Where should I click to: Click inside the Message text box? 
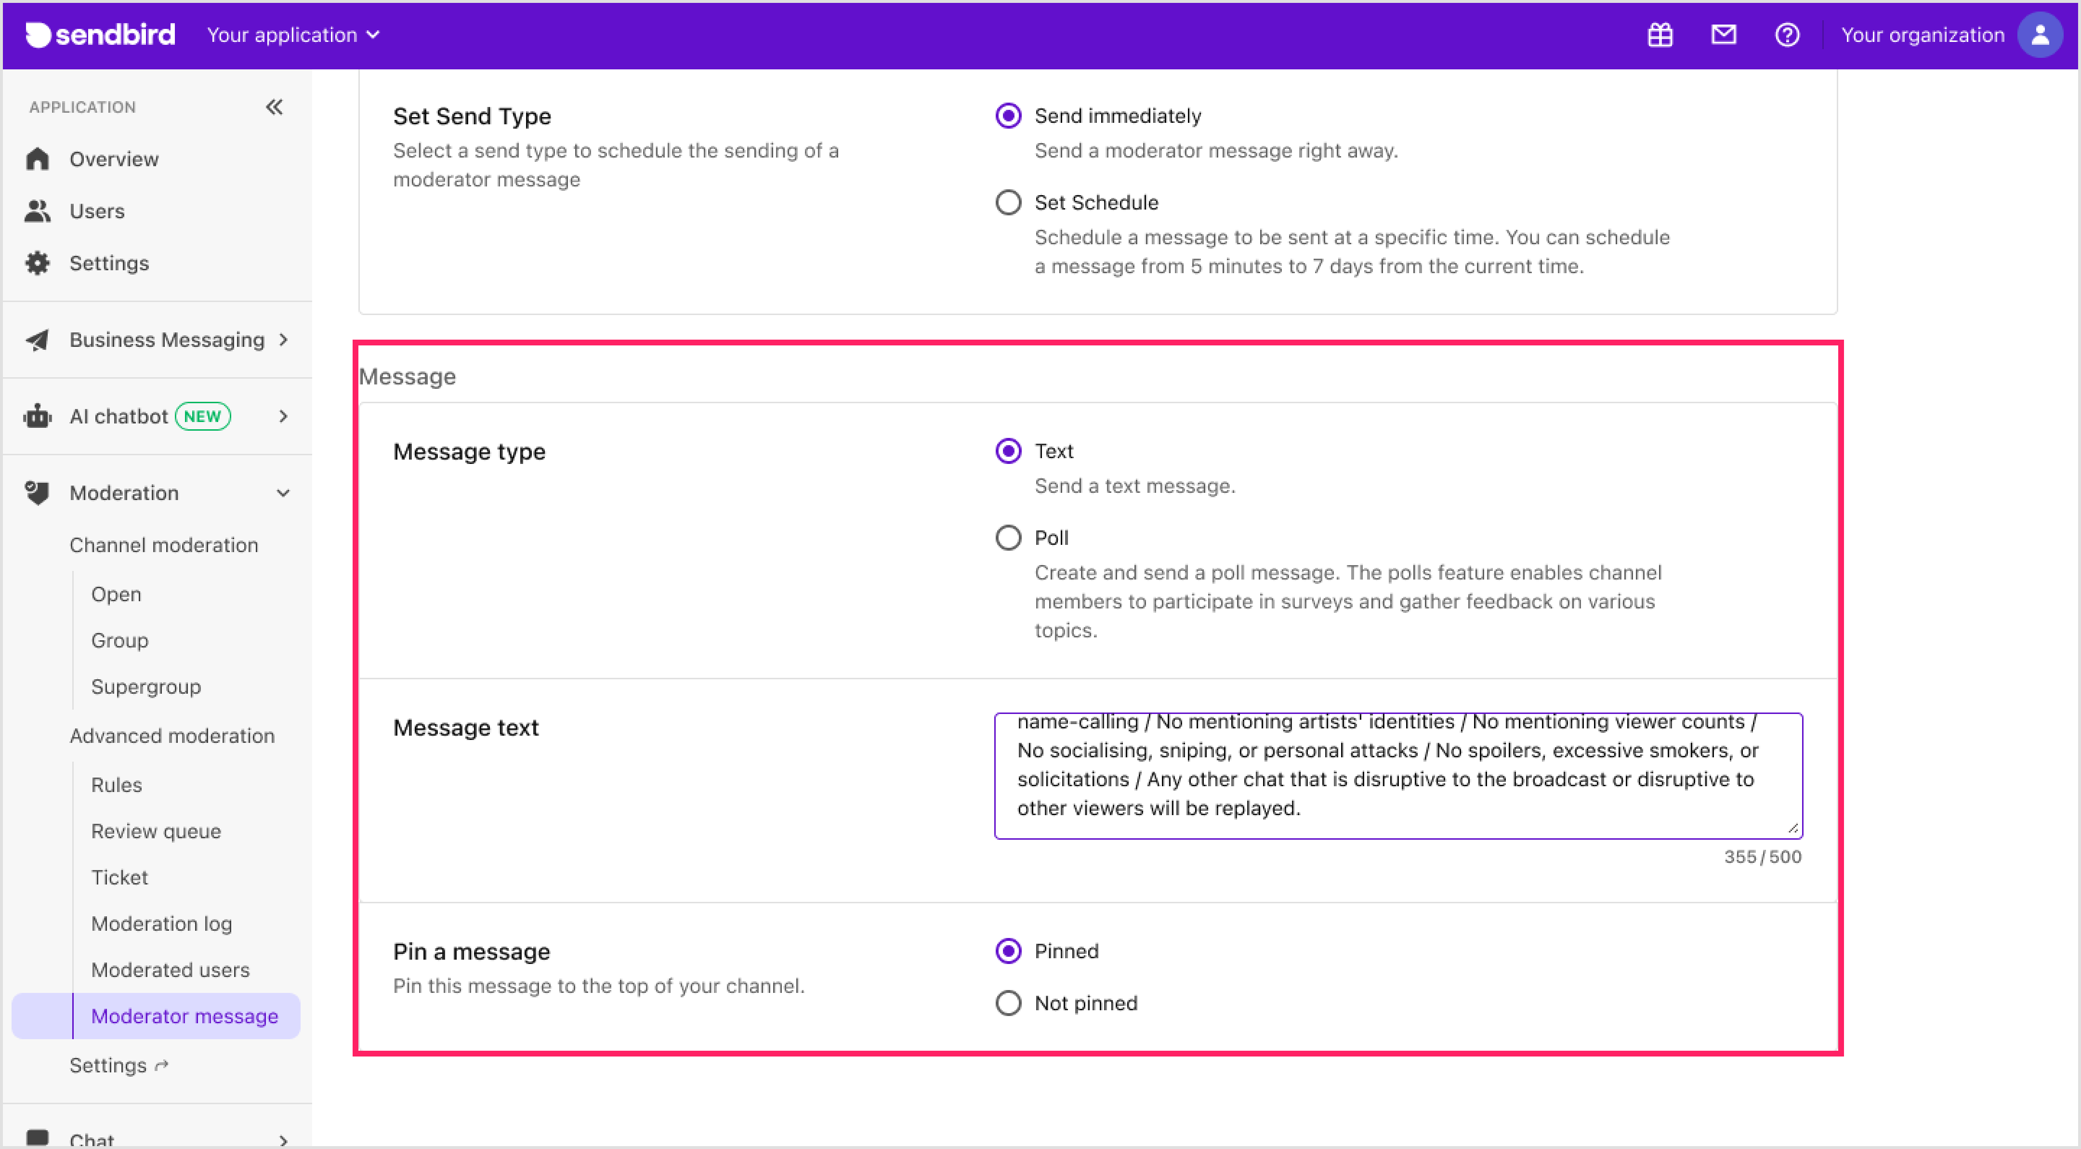(x=1397, y=776)
